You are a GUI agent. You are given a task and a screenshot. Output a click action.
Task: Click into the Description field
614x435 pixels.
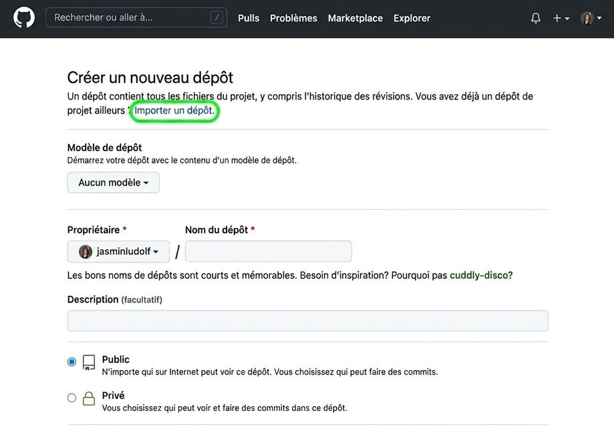point(307,321)
